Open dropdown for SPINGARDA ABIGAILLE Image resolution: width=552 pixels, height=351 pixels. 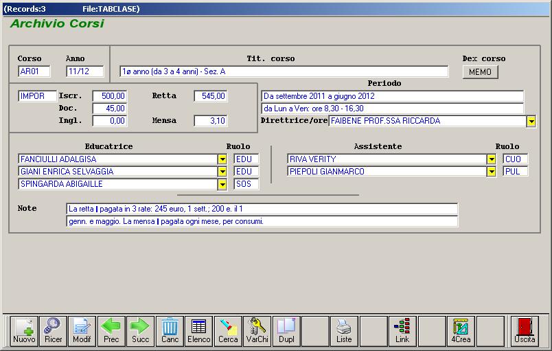[222, 185]
